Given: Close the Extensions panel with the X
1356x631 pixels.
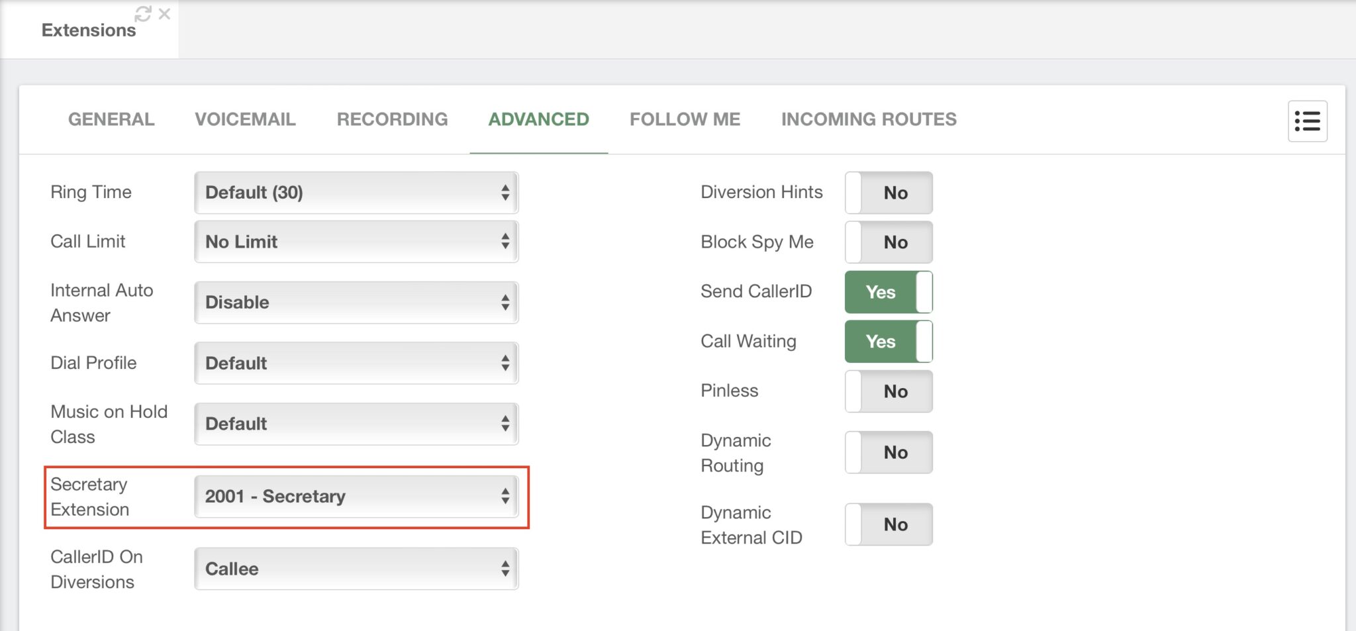Looking at the screenshot, I should pyautogui.click(x=164, y=13).
